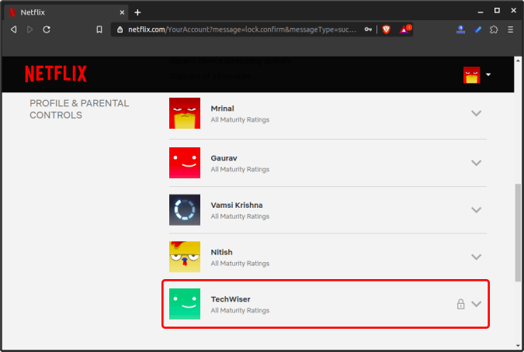
Task: Click the TechWiser profile name
Action: 231,299
